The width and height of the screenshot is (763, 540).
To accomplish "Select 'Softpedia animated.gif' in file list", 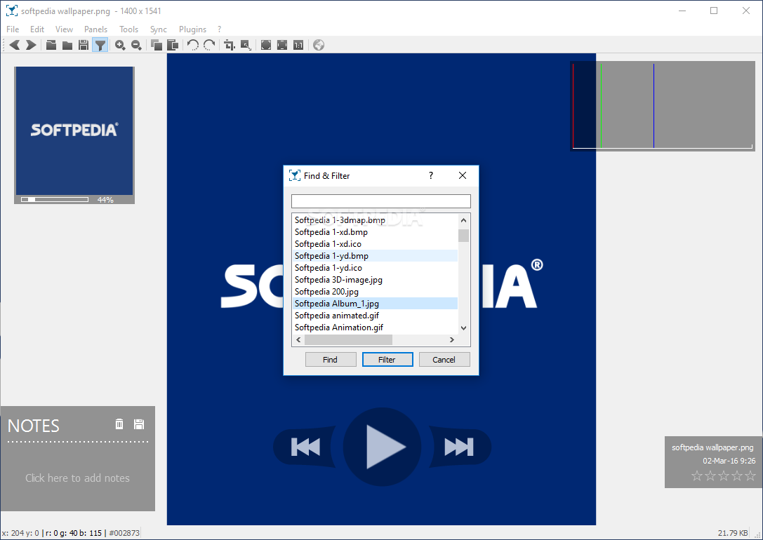I will point(375,316).
